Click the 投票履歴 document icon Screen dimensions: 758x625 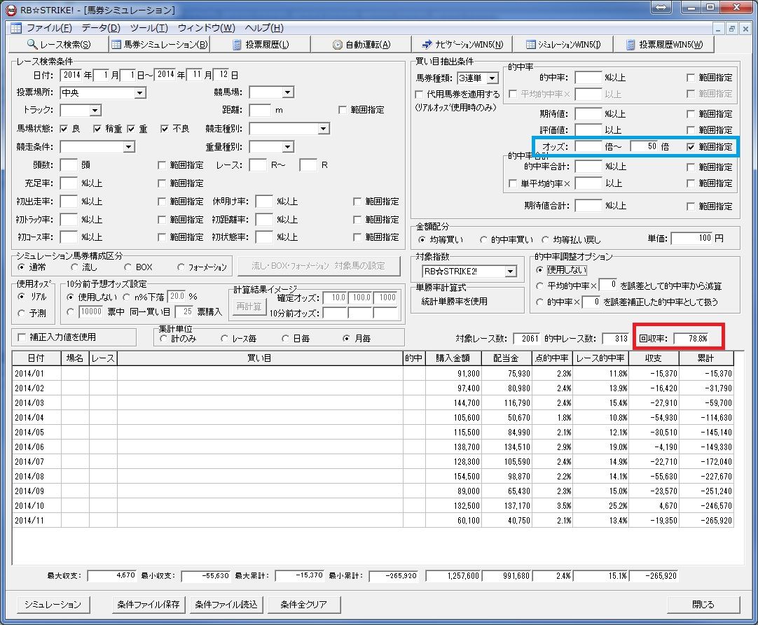[237, 44]
